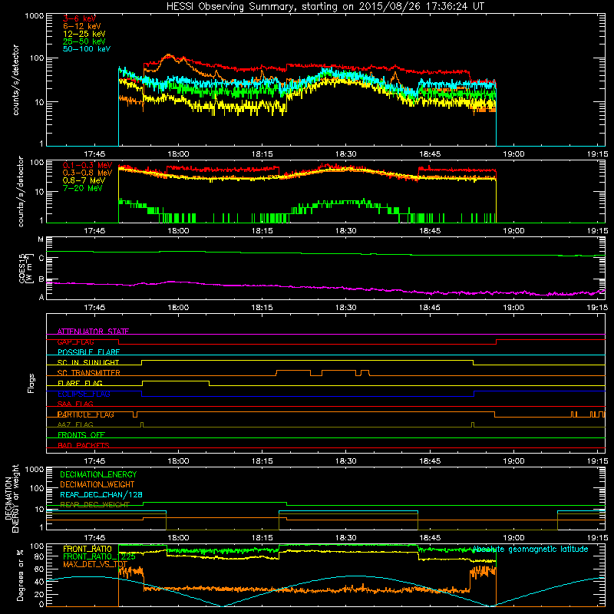Screen dimensions: 614x614
Task: Click the FRONT_RATIO legend label
Action: pos(87,549)
